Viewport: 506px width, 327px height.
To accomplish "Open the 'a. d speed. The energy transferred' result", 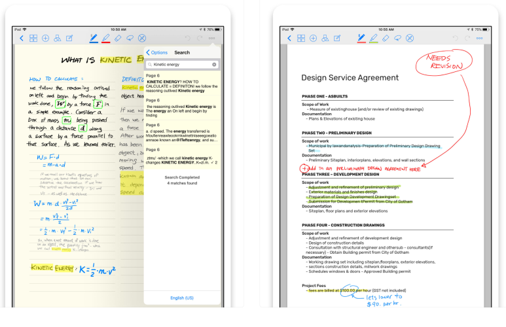I will [183, 133].
